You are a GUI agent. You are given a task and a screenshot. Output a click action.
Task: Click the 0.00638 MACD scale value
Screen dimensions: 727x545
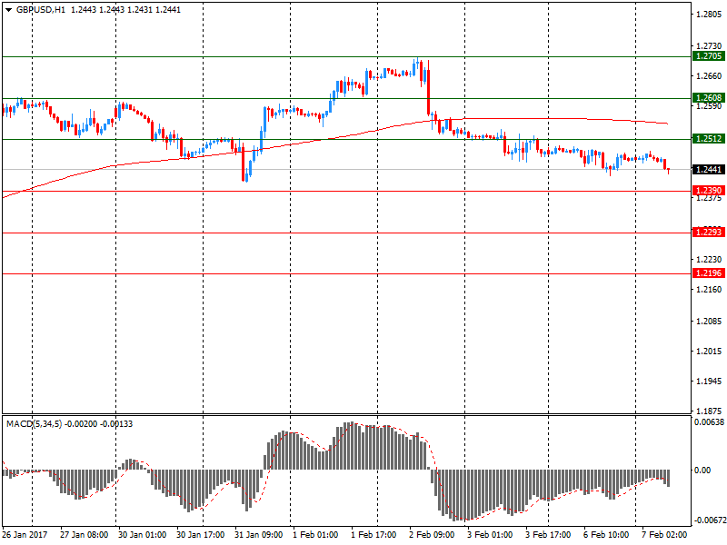(x=709, y=422)
